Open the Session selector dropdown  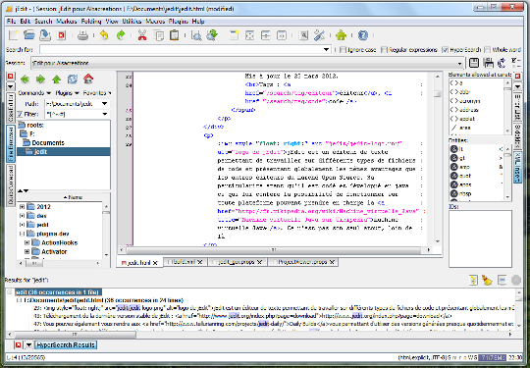click(459, 63)
